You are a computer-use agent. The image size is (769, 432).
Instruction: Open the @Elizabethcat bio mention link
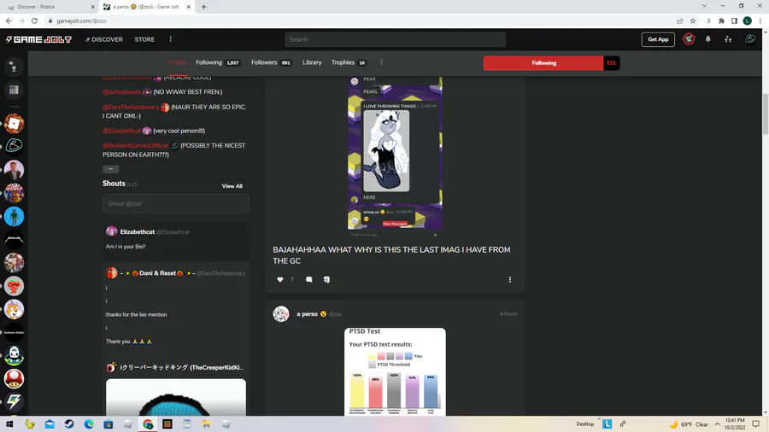[x=121, y=131]
